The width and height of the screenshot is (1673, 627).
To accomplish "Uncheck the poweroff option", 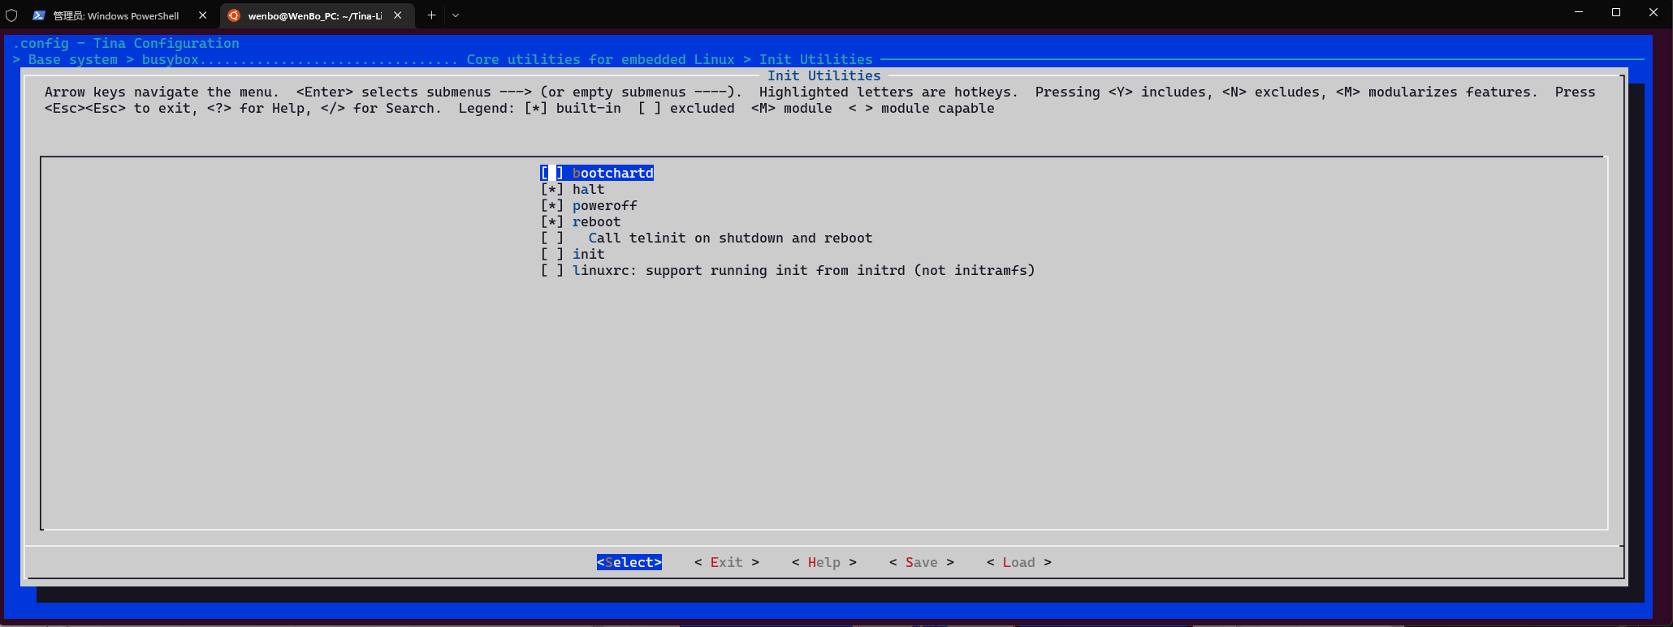I will pyautogui.click(x=552, y=205).
